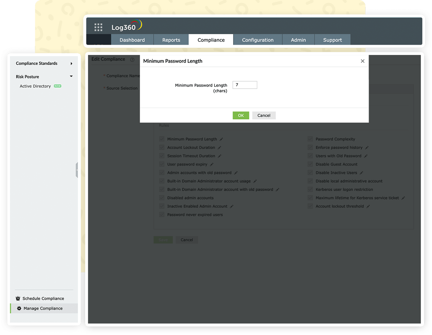432x335 pixels.
Task: Click the Compliance Standards label
Action: [x=37, y=63]
